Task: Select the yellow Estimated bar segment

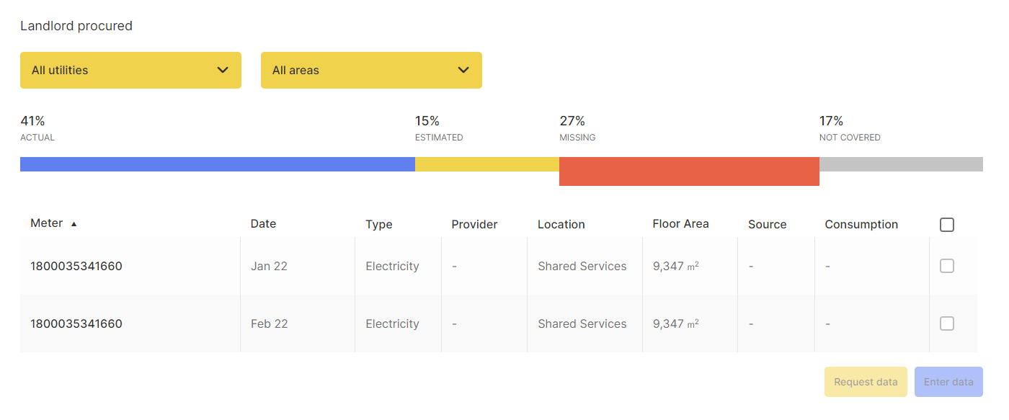Action: 486,164
